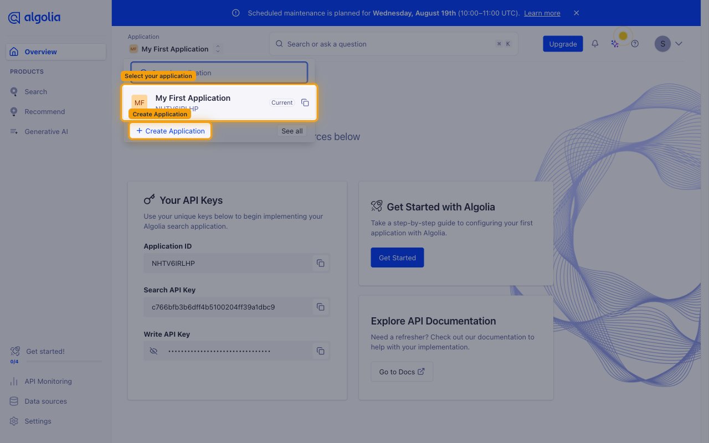Click the Upgrade button

(563, 44)
